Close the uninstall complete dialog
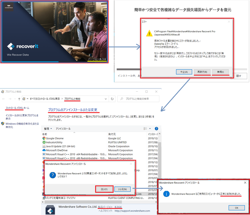The height and width of the screenshot is (215, 250). tap(245, 182)
